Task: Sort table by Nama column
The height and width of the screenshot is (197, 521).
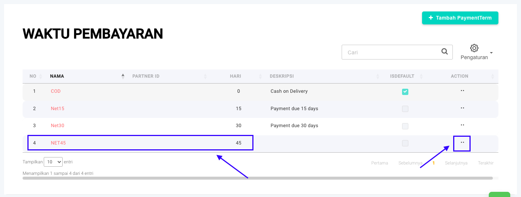Action: (x=57, y=76)
